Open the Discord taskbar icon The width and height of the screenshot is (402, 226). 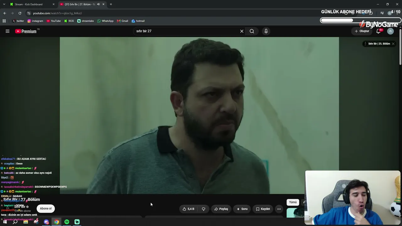(x=46, y=222)
